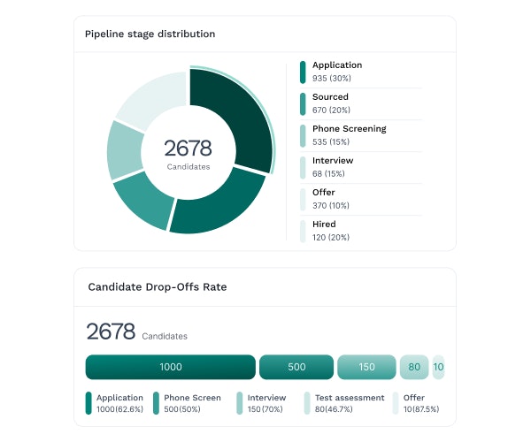The width and height of the screenshot is (531, 442).
Task: Click the 2678 Candidates donut center label
Action: pyautogui.click(x=188, y=153)
